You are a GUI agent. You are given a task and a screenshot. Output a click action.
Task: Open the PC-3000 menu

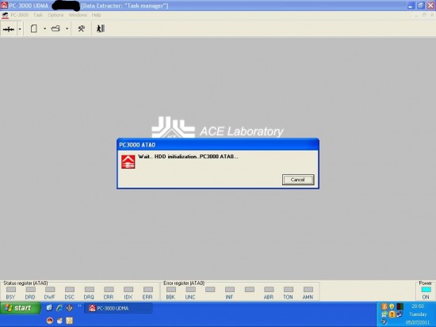[x=20, y=15]
